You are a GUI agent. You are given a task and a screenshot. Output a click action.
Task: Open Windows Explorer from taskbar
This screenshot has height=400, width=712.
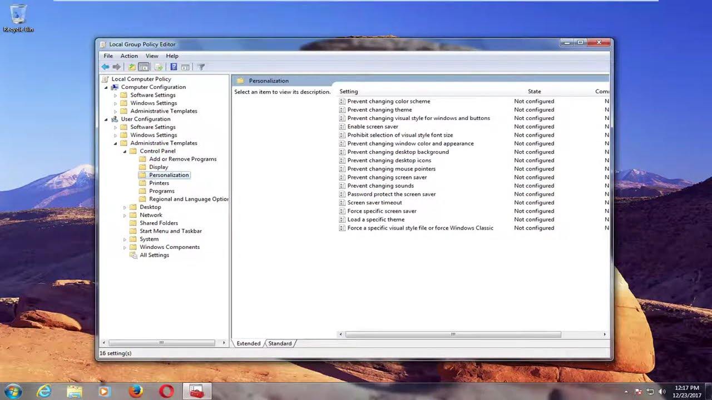tap(75, 392)
